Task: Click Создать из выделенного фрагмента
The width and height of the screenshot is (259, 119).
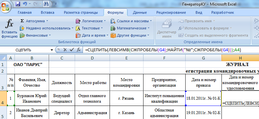Action: coord(213,35)
